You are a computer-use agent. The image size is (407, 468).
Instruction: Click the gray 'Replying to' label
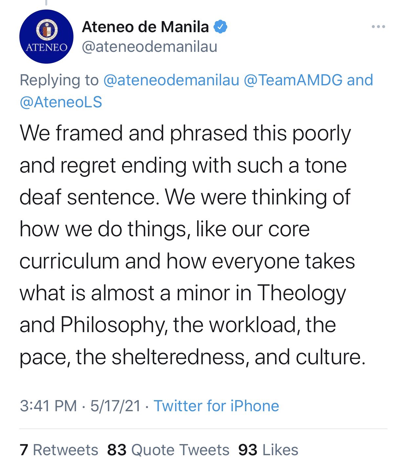coord(59,80)
